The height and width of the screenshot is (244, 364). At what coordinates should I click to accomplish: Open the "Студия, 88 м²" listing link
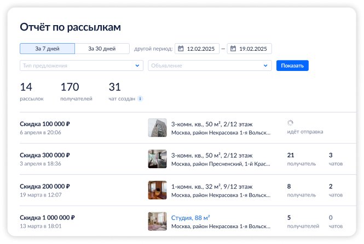pos(191,217)
